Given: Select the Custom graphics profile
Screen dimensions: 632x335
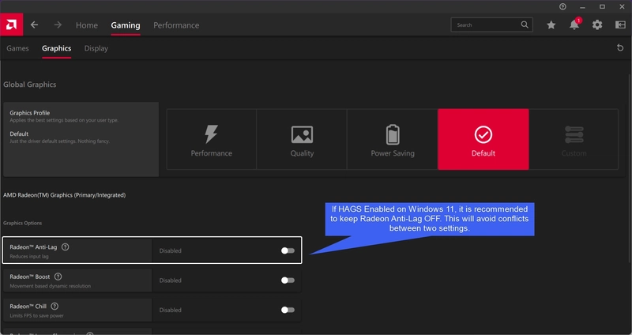Looking at the screenshot, I should pos(574,139).
